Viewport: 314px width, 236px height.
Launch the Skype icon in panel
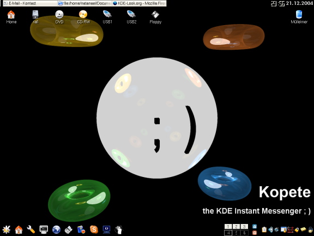coord(94,229)
